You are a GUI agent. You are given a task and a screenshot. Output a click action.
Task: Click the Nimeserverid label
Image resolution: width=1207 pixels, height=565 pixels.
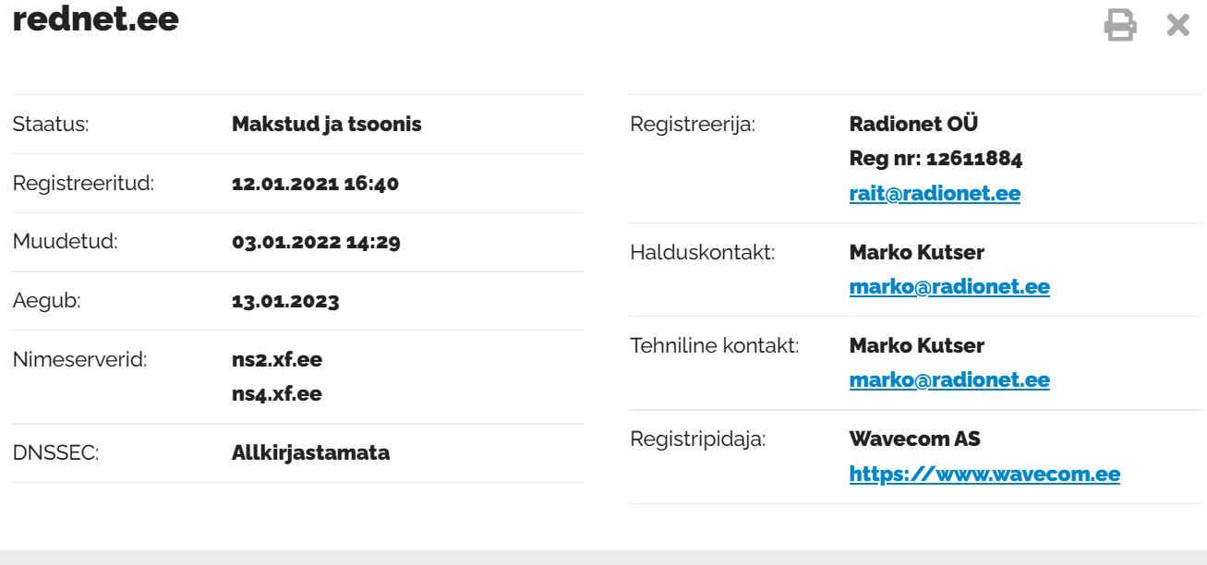(79, 360)
